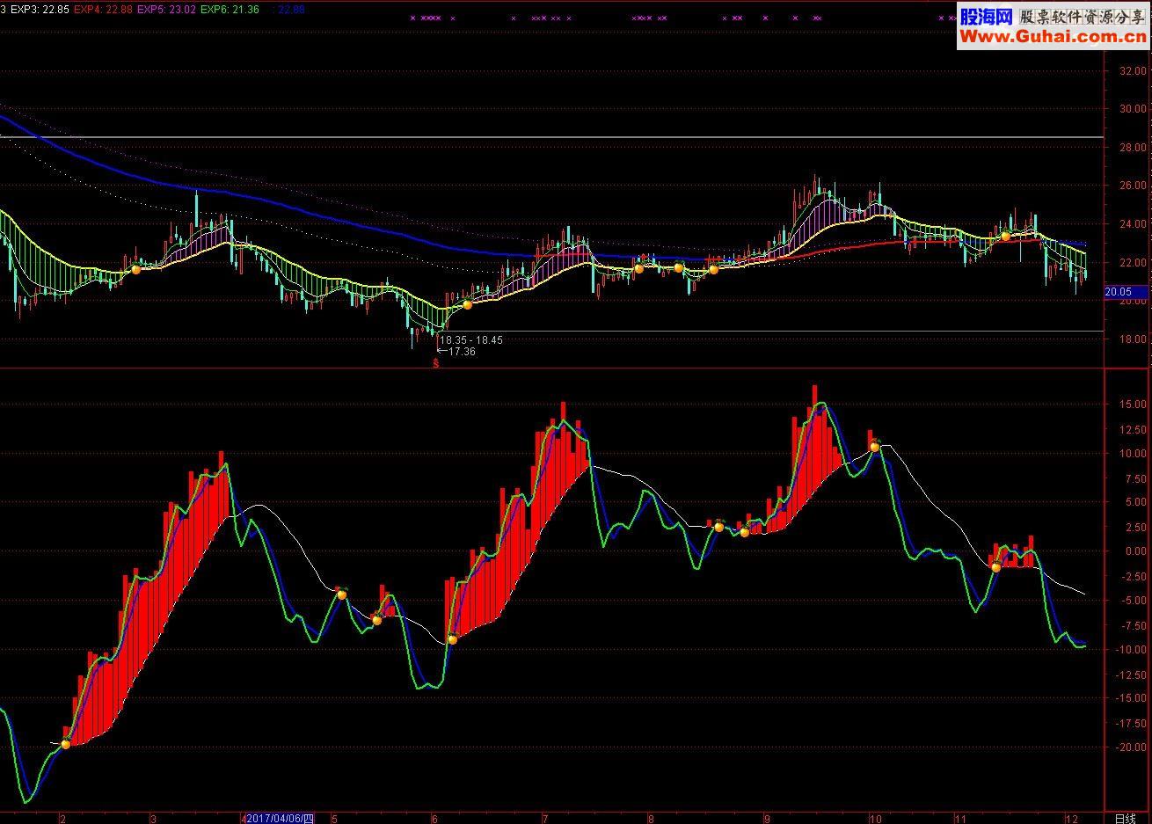This screenshot has width=1152, height=824.
Task: Click the orange dot on the indicator above month 6
Action: (453, 639)
